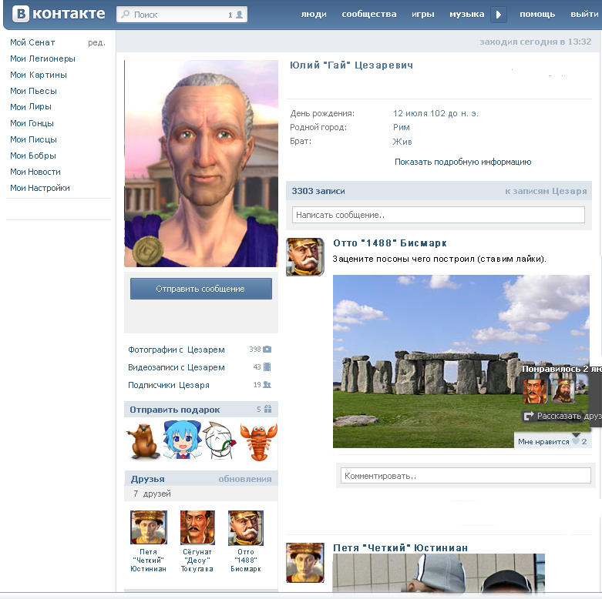Click the second liker avatar with crown
This screenshot has width=602, height=599.
click(563, 391)
